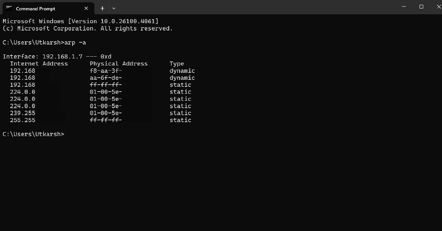Click the Interface 192.168.1.7 line

click(57, 57)
